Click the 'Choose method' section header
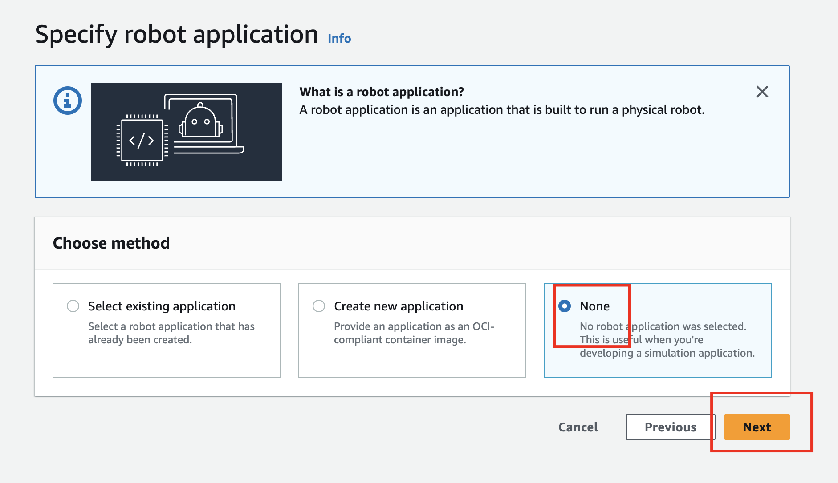The height and width of the screenshot is (483, 838). (x=111, y=243)
